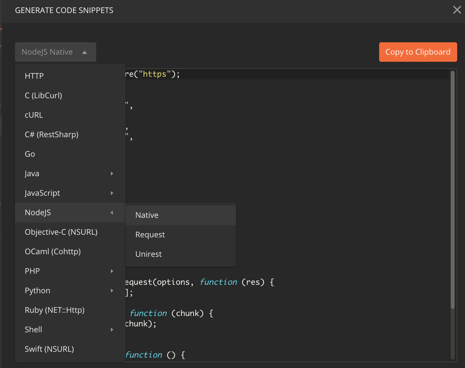Expand the Python submenu arrow
The image size is (465, 368).
112,291
